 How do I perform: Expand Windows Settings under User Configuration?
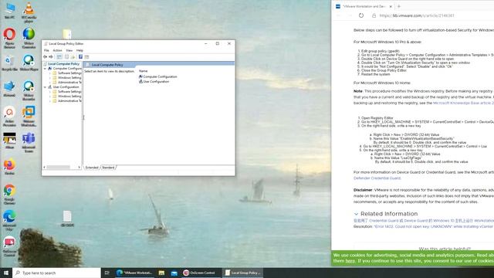[49, 96]
